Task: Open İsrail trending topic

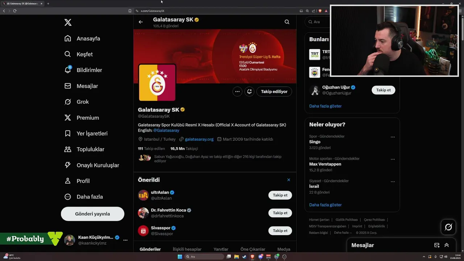Action: [x=352, y=186]
